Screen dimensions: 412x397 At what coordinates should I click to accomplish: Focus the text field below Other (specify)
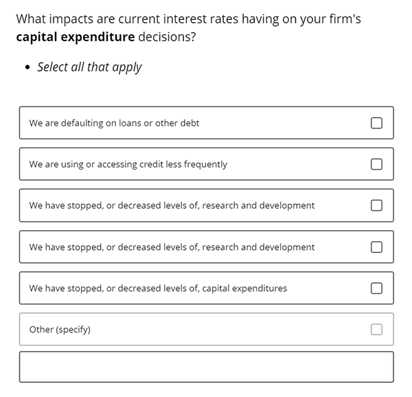point(206,367)
